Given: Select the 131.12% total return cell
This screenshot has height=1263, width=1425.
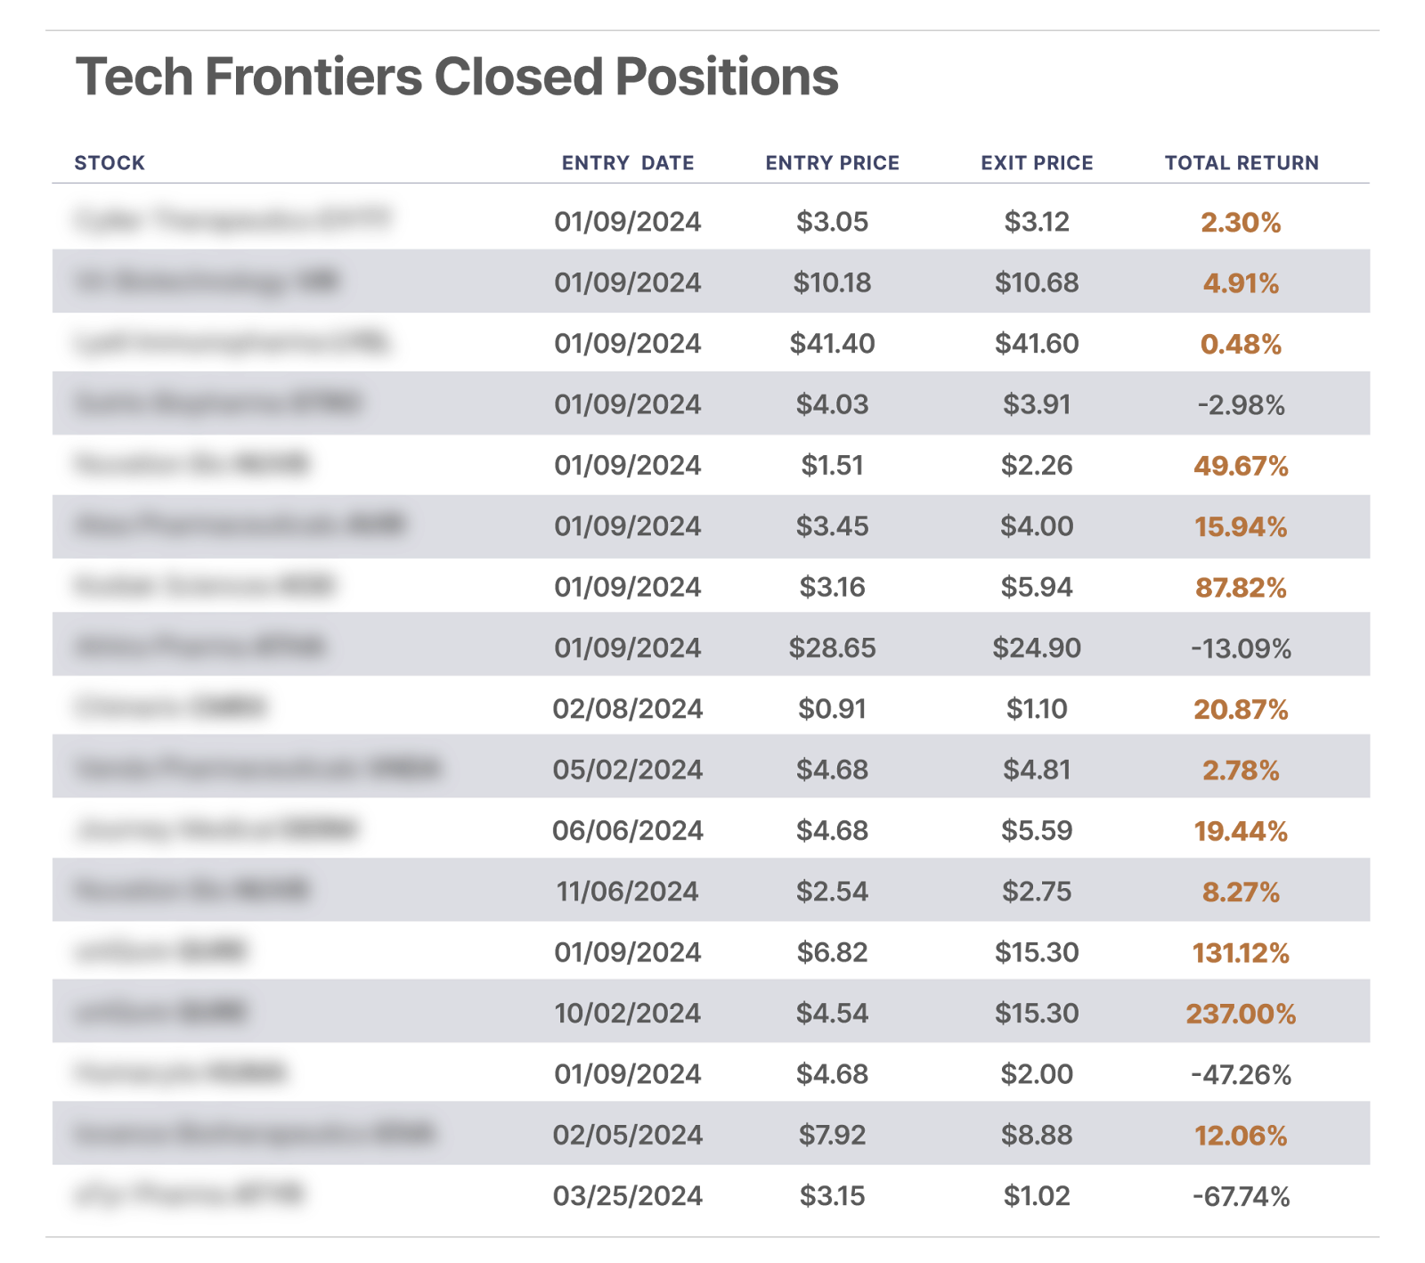Looking at the screenshot, I should [1241, 953].
